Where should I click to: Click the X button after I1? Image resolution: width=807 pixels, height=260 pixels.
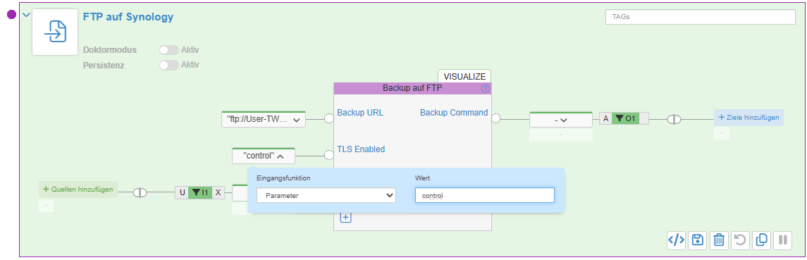coord(218,192)
